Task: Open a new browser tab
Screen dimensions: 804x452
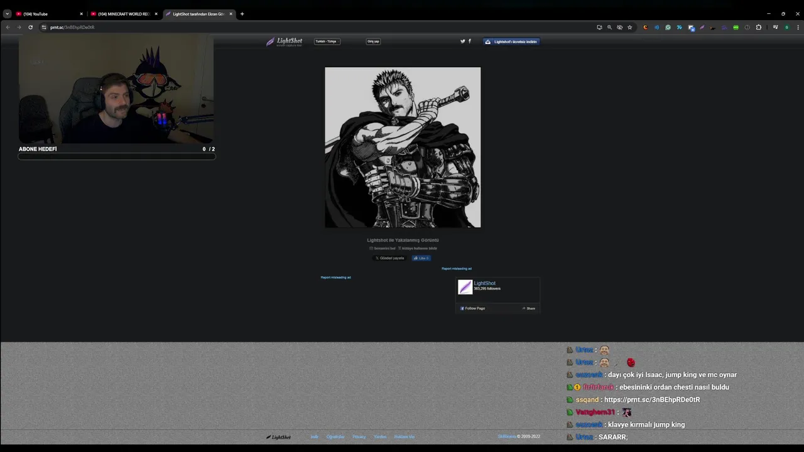Action: pos(242,14)
